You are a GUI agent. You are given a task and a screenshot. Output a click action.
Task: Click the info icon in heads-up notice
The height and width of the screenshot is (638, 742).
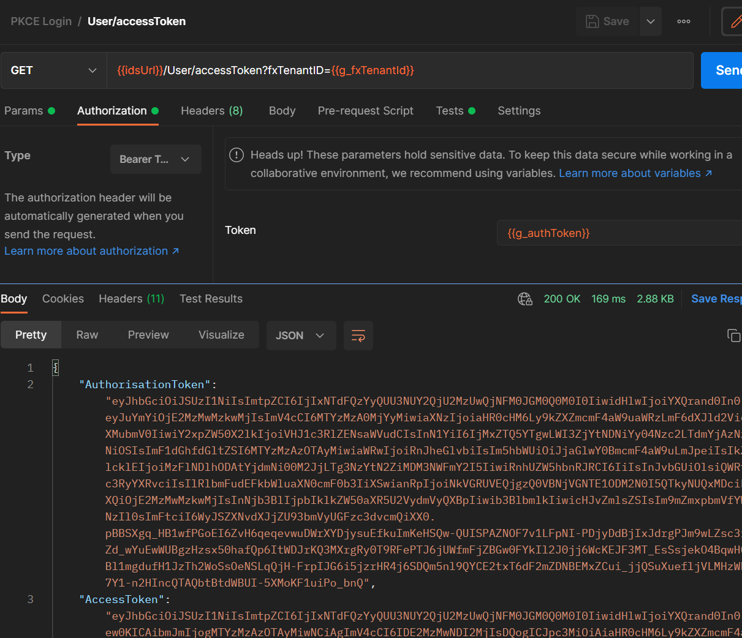[236, 155]
